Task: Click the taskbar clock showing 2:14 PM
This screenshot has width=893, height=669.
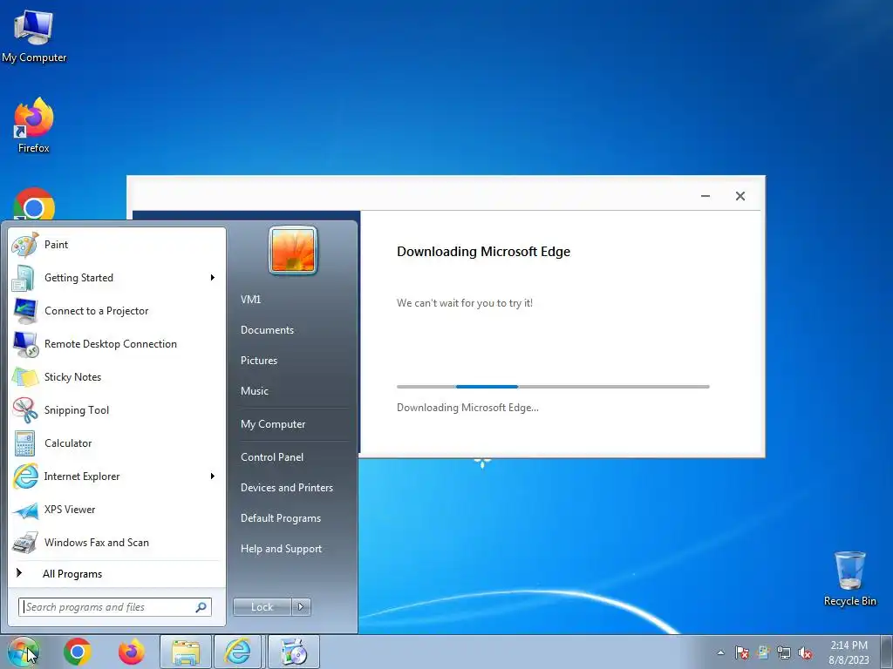Action: click(x=849, y=652)
